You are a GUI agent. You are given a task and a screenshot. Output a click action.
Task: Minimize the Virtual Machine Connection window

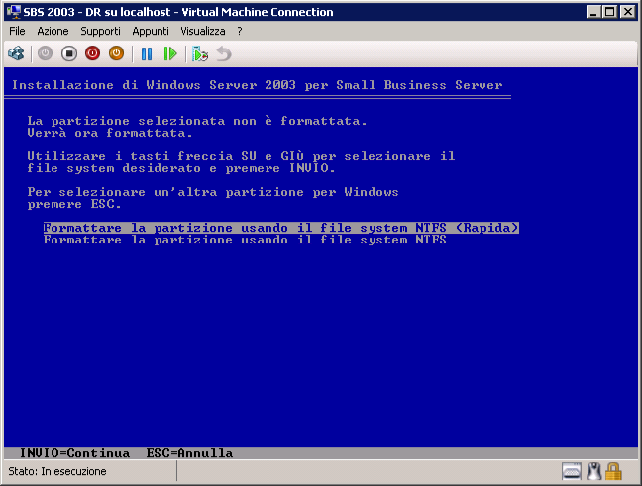tap(593, 12)
